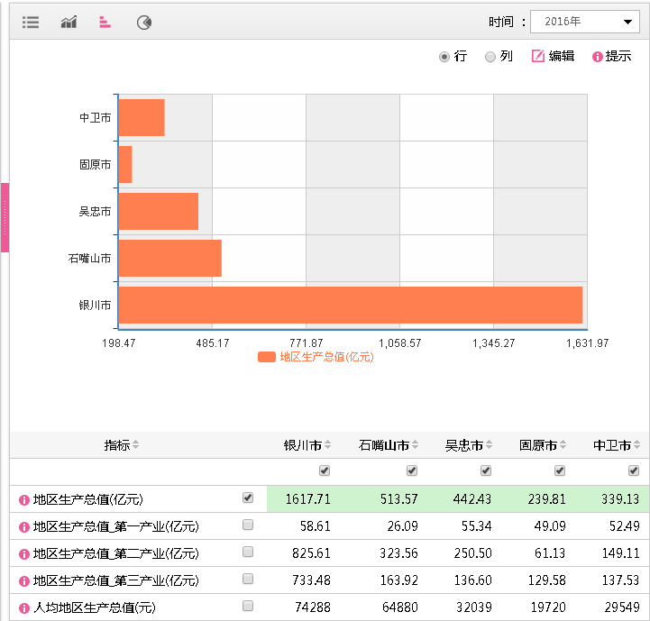This screenshot has height=621, width=650.
Task: Select the line chart view icon
Action: click(x=69, y=22)
